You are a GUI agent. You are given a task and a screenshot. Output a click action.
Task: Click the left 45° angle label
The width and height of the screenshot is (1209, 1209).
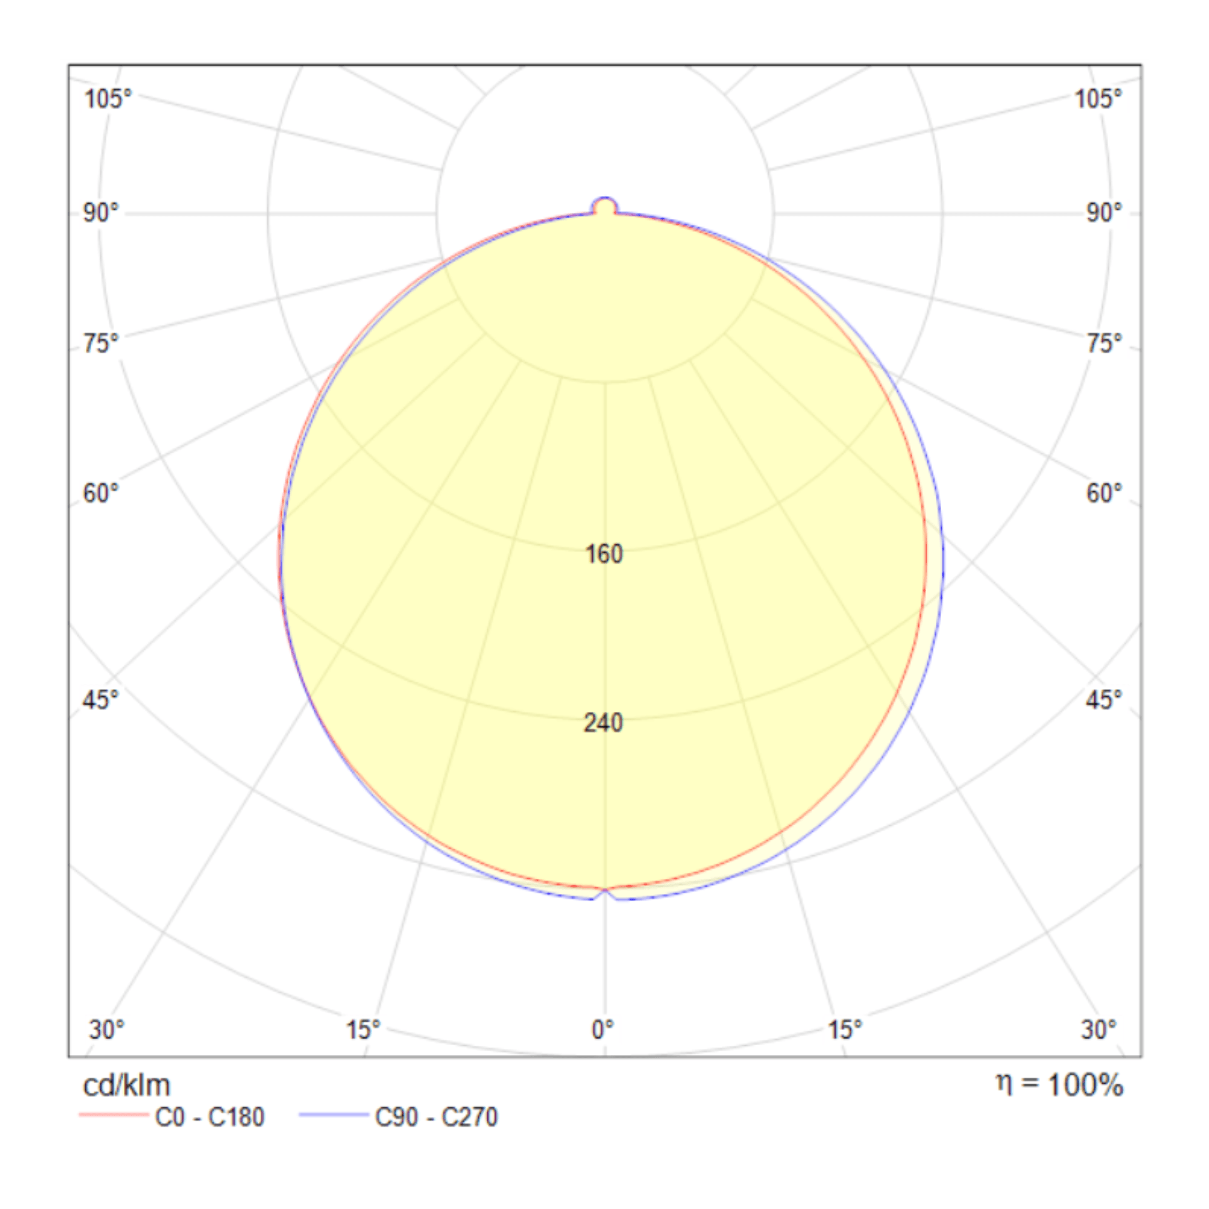click(101, 699)
